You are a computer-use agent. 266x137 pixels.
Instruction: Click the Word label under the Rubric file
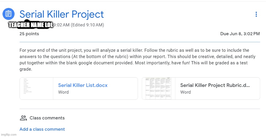point(185,92)
